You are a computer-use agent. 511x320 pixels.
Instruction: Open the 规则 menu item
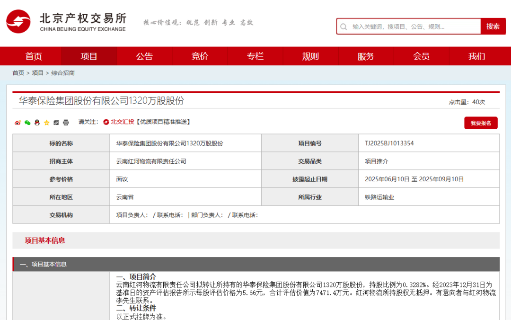pos(310,56)
